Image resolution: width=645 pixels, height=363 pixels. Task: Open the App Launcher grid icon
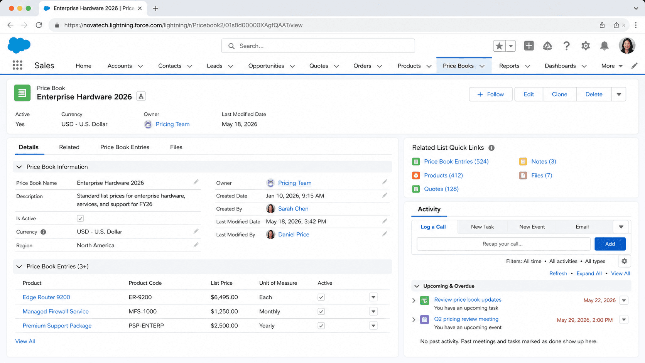(x=17, y=65)
